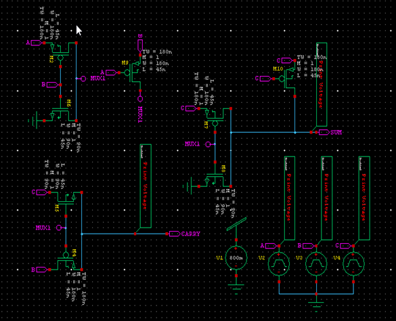Select Print Voltage box above source V2

pos(290,198)
